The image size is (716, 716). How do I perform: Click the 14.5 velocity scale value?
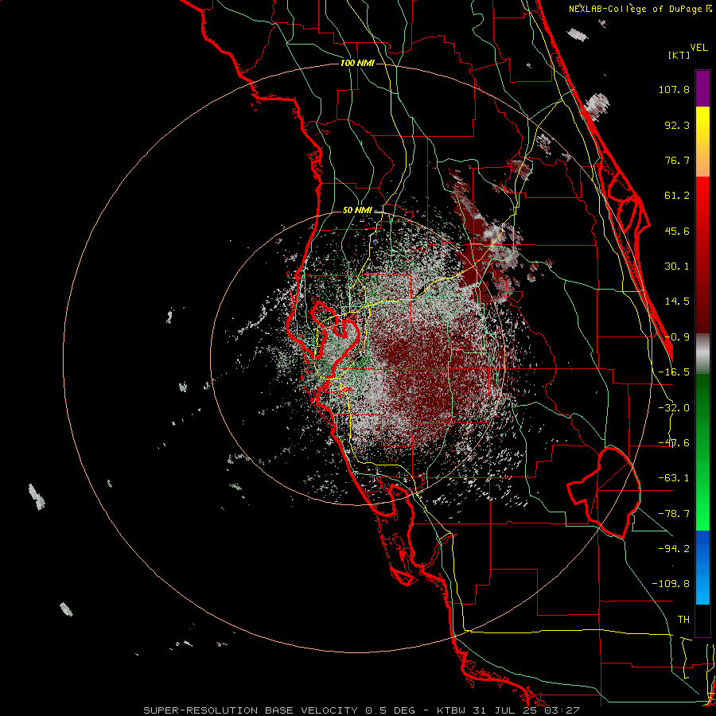pyautogui.click(x=677, y=302)
